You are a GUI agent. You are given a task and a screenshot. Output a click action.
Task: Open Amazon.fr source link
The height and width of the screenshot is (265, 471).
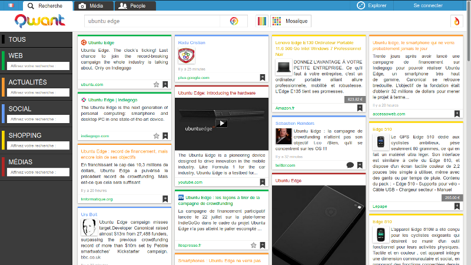(x=285, y=108)
